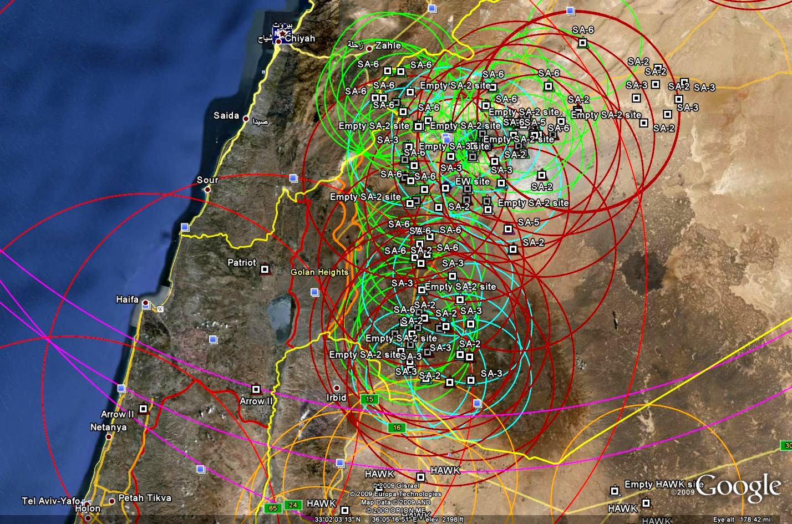
Task: Click the Empty HAWK site placemark
Action: click(615, 491)
